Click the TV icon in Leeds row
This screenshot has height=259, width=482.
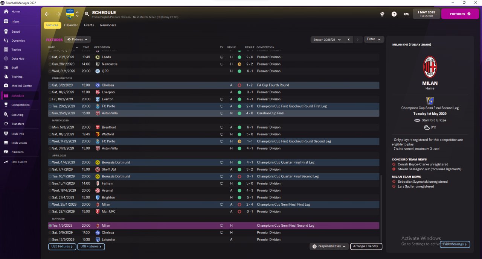222,57
